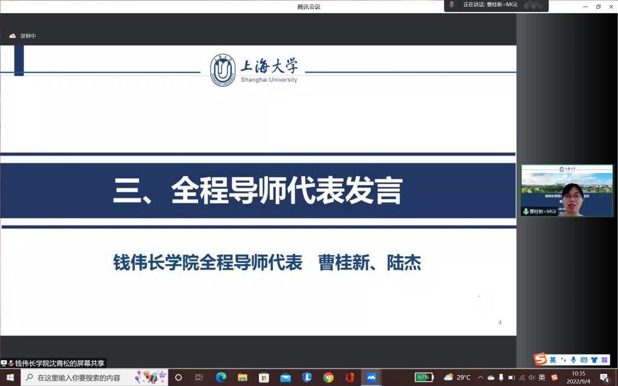Open the speaker's video thumbnail

(x=567, y=191)
